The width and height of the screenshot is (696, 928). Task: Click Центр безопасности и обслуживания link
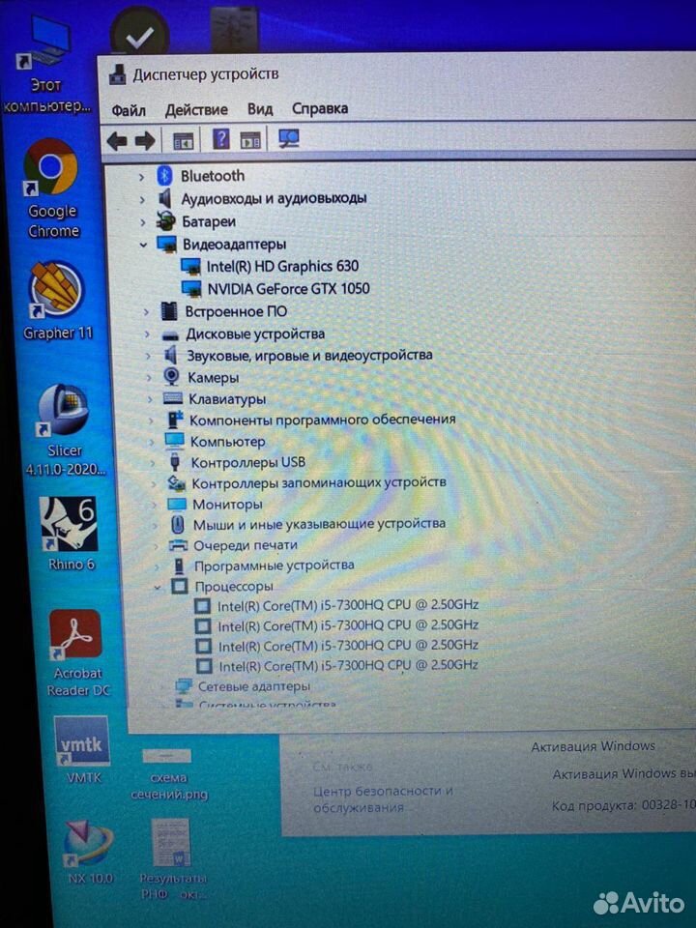[383, 799]
